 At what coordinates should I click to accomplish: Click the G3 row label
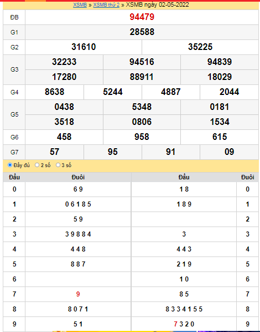pyautogui.click(x=14, y=69)
